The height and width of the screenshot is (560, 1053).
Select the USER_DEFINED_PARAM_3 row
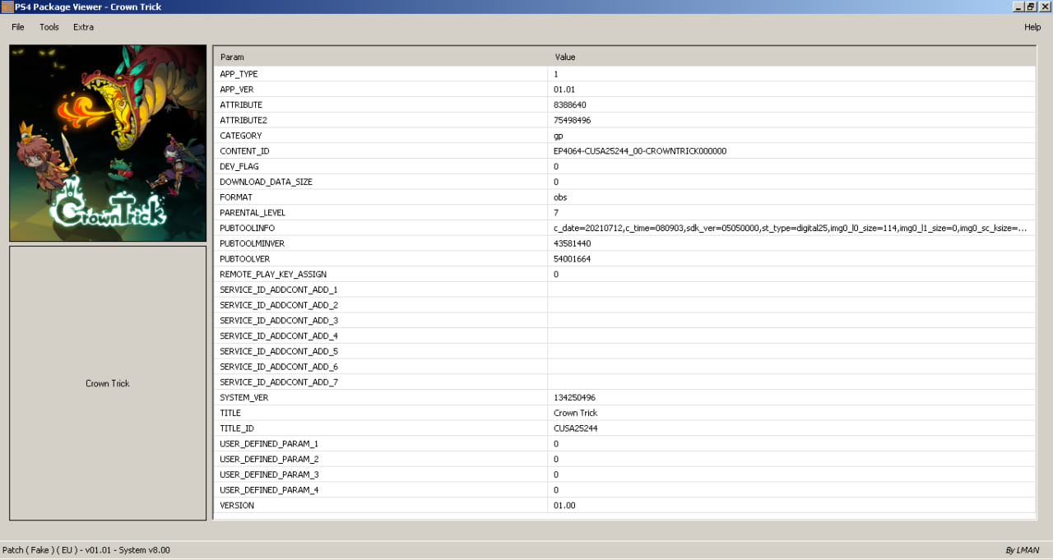pos(624,475)
